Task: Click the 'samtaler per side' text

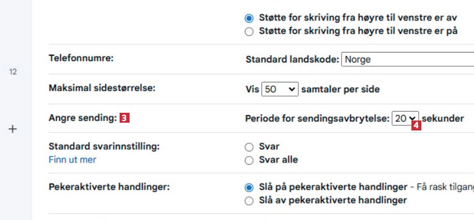Action: [x=341, y=90]
